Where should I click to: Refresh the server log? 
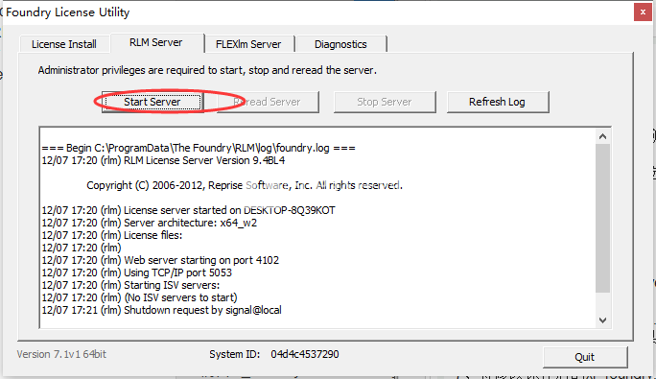click(x=498, y=102)
